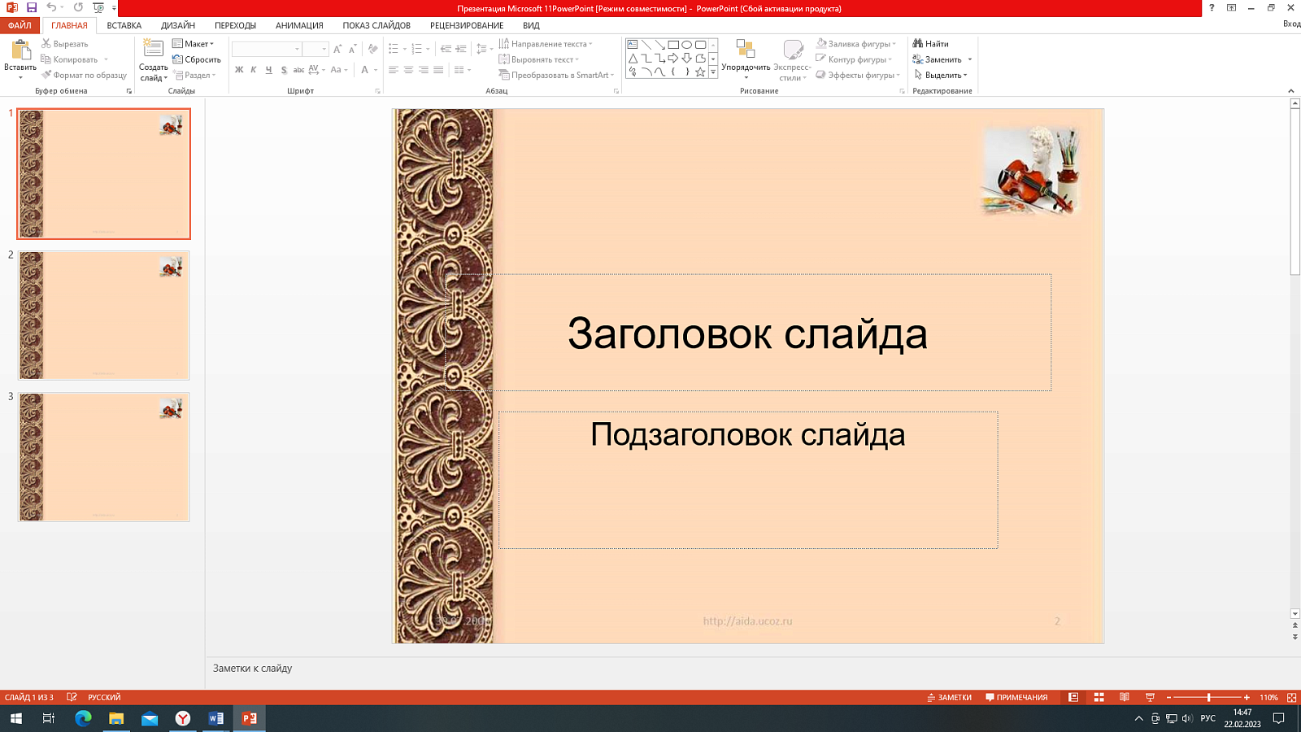Click the Reset (Сбросить) button

(197, 59)
